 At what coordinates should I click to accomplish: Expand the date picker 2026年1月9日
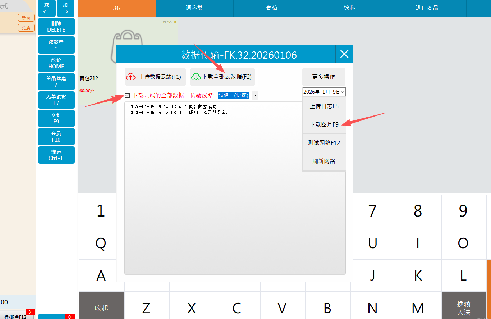click(x=343, y=92)
